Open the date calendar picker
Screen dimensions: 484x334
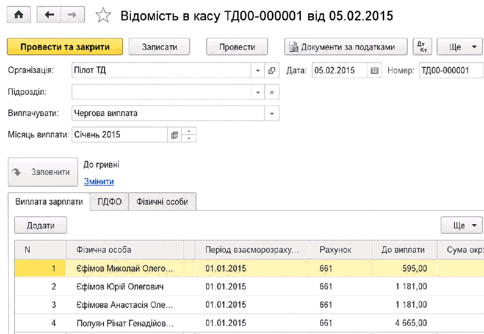[x=374, y=71]
